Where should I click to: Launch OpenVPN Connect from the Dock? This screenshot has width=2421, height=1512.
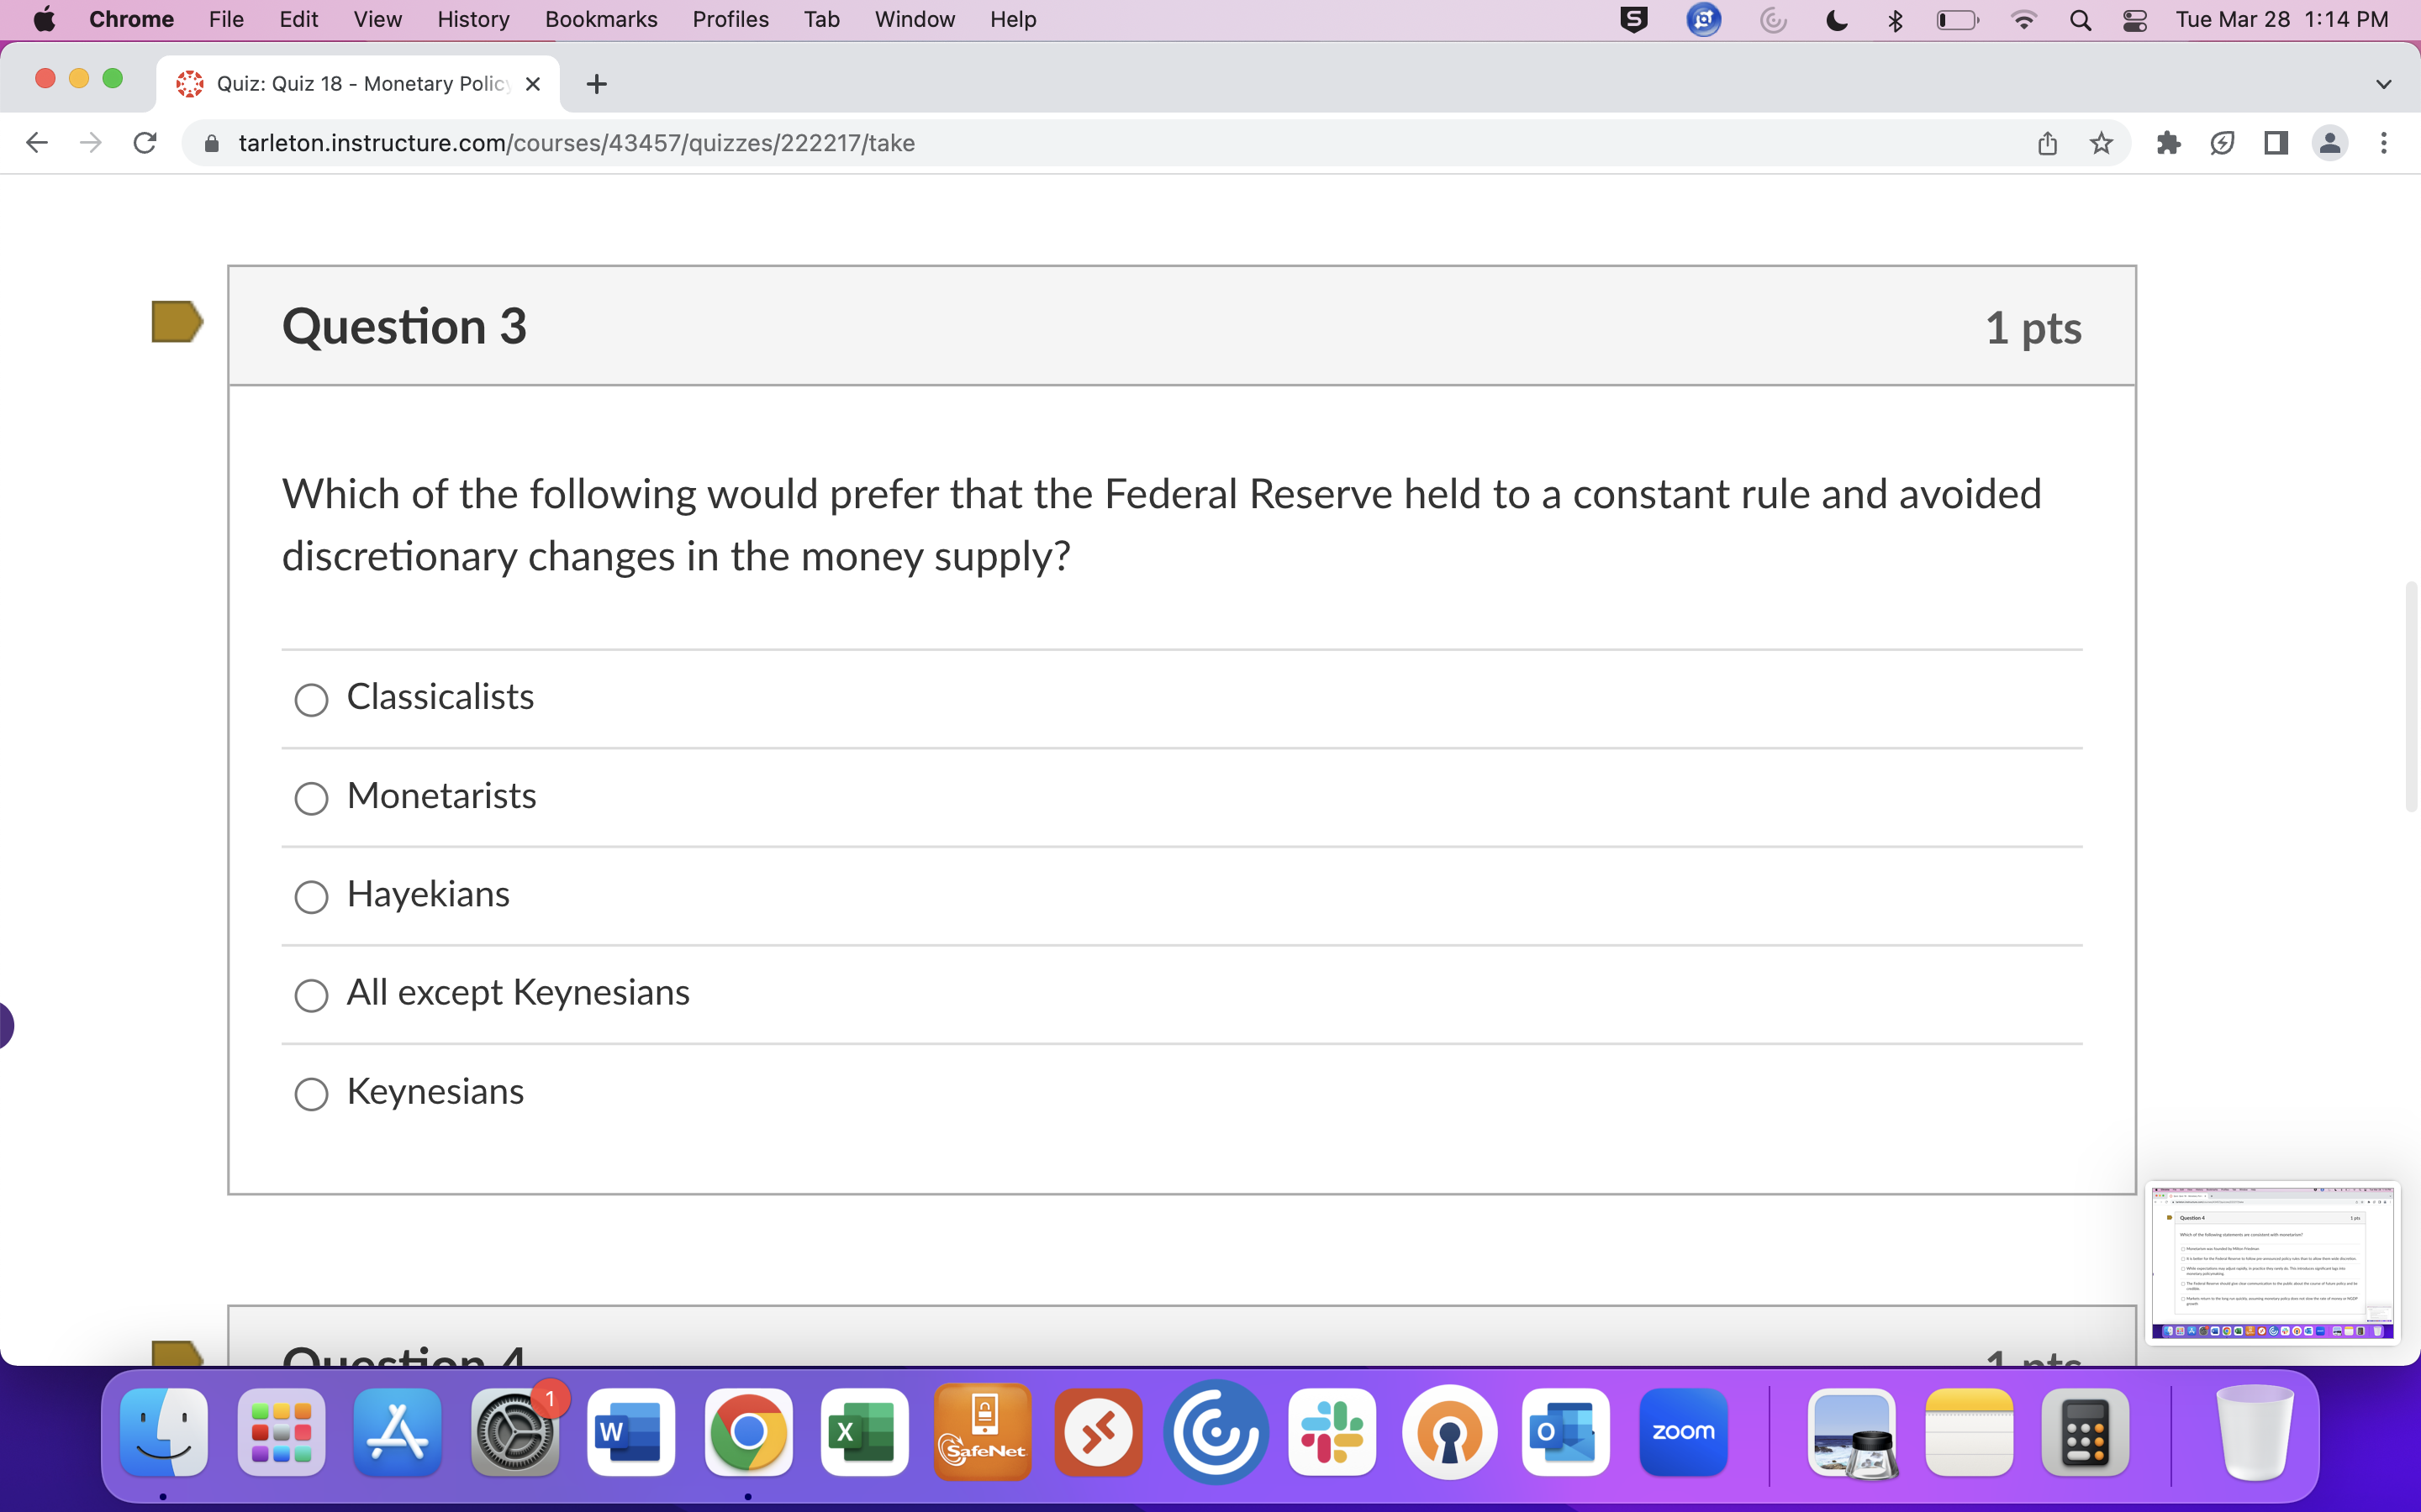(1449, 1433)
